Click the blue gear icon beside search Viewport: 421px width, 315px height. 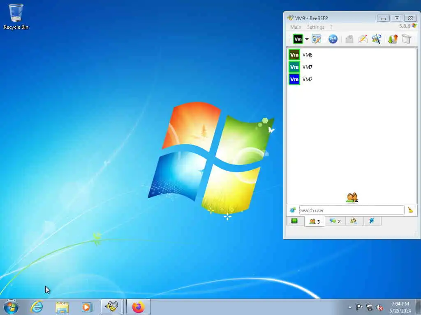[x=293, y=210]
